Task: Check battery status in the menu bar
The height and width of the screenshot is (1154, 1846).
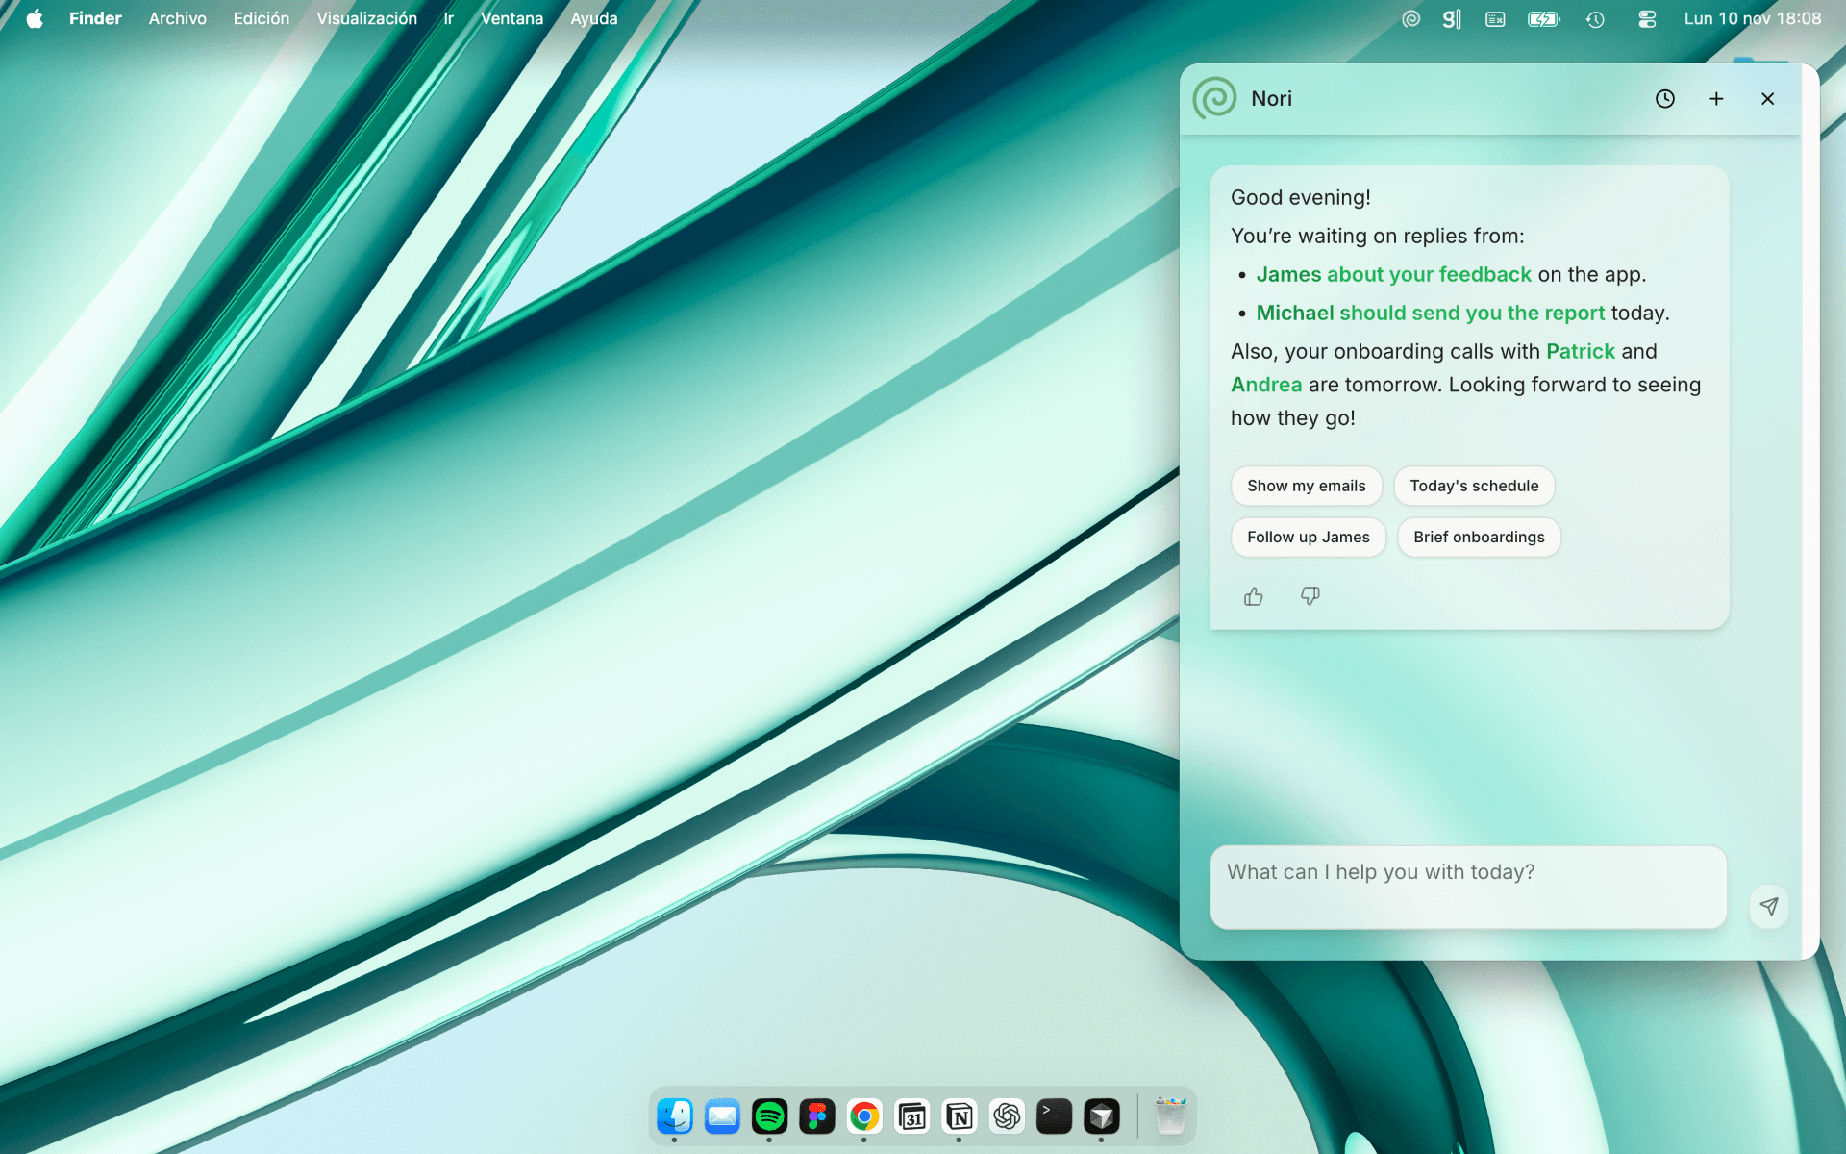Action: [x=1543, y=18]
